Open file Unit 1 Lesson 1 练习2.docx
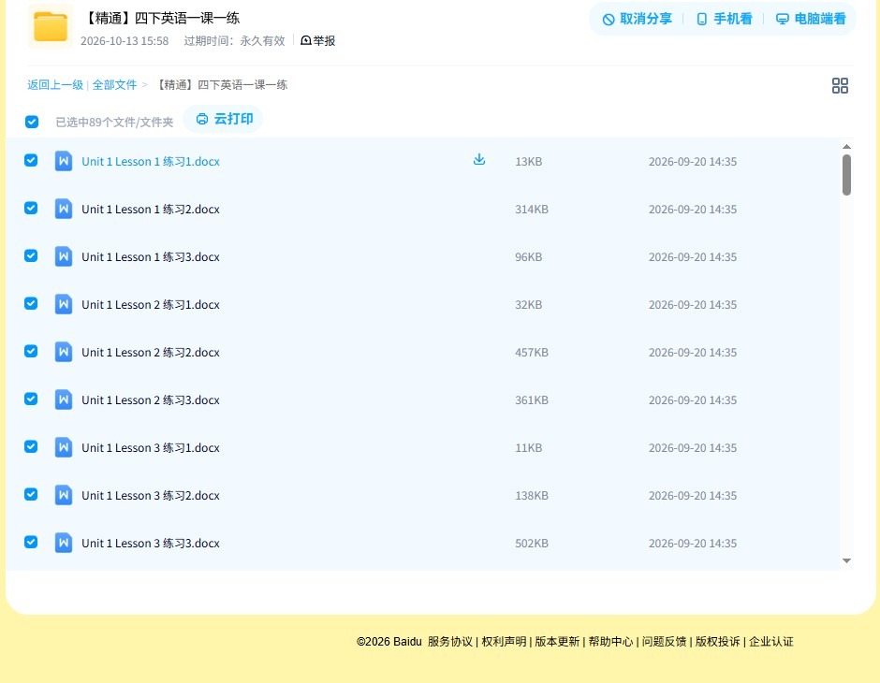880x683 pixels. 151,210
